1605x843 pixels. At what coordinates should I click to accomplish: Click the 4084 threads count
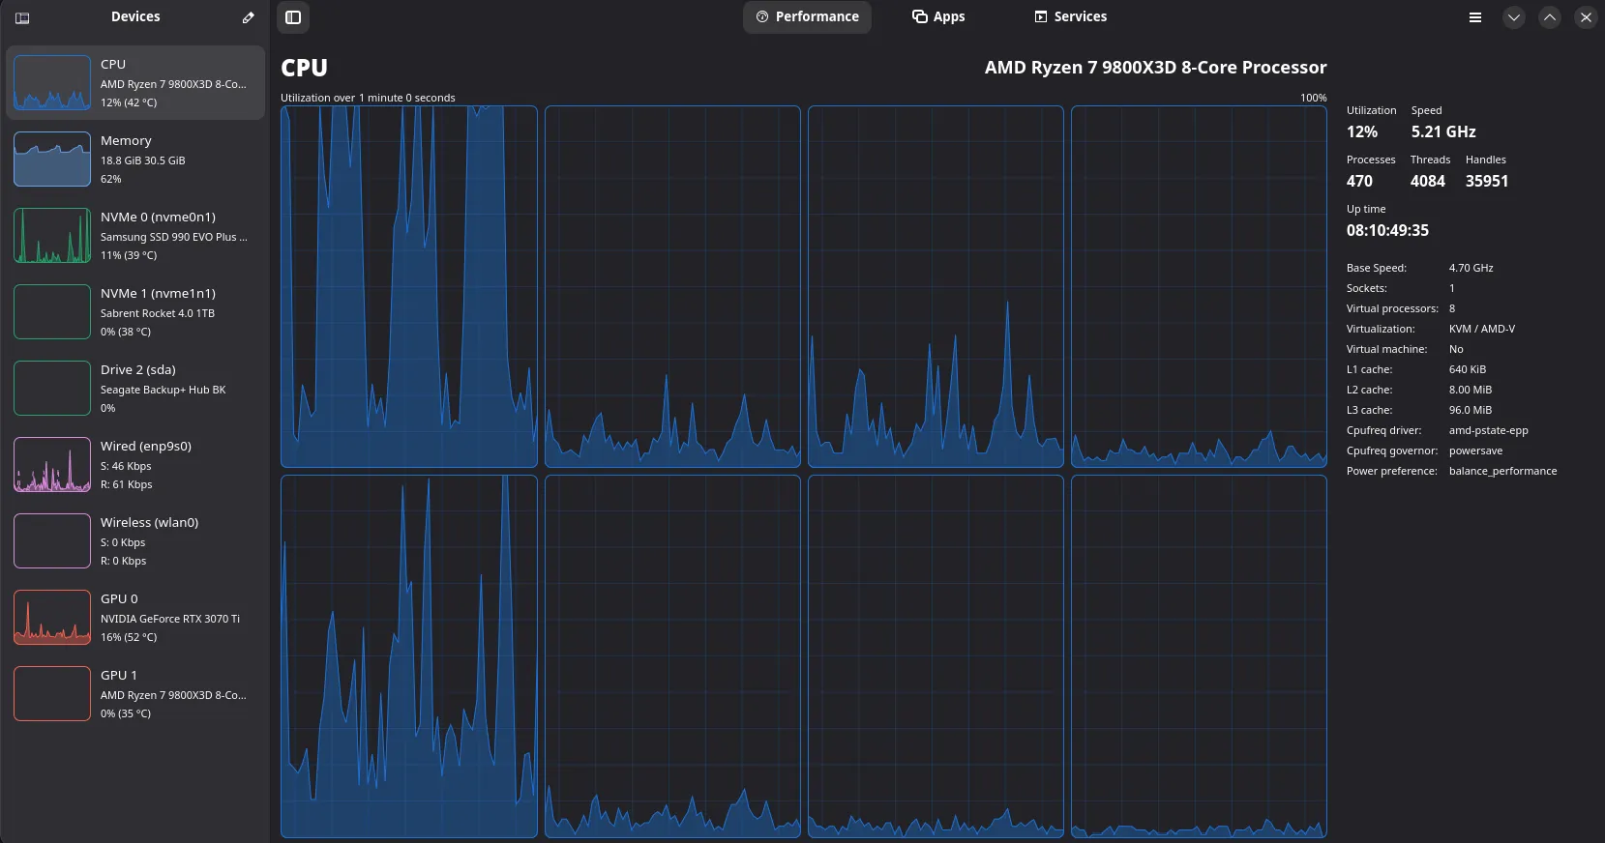[x=1428, y=181]
